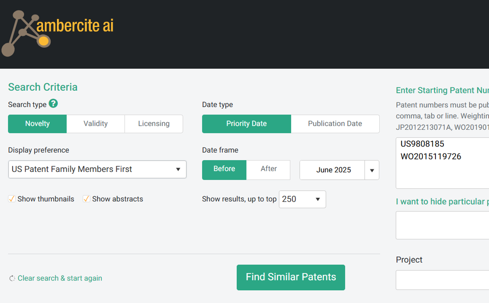The image size is (489, 303).
Task: Set date frame to After
Action: click(x=268, y=169)
